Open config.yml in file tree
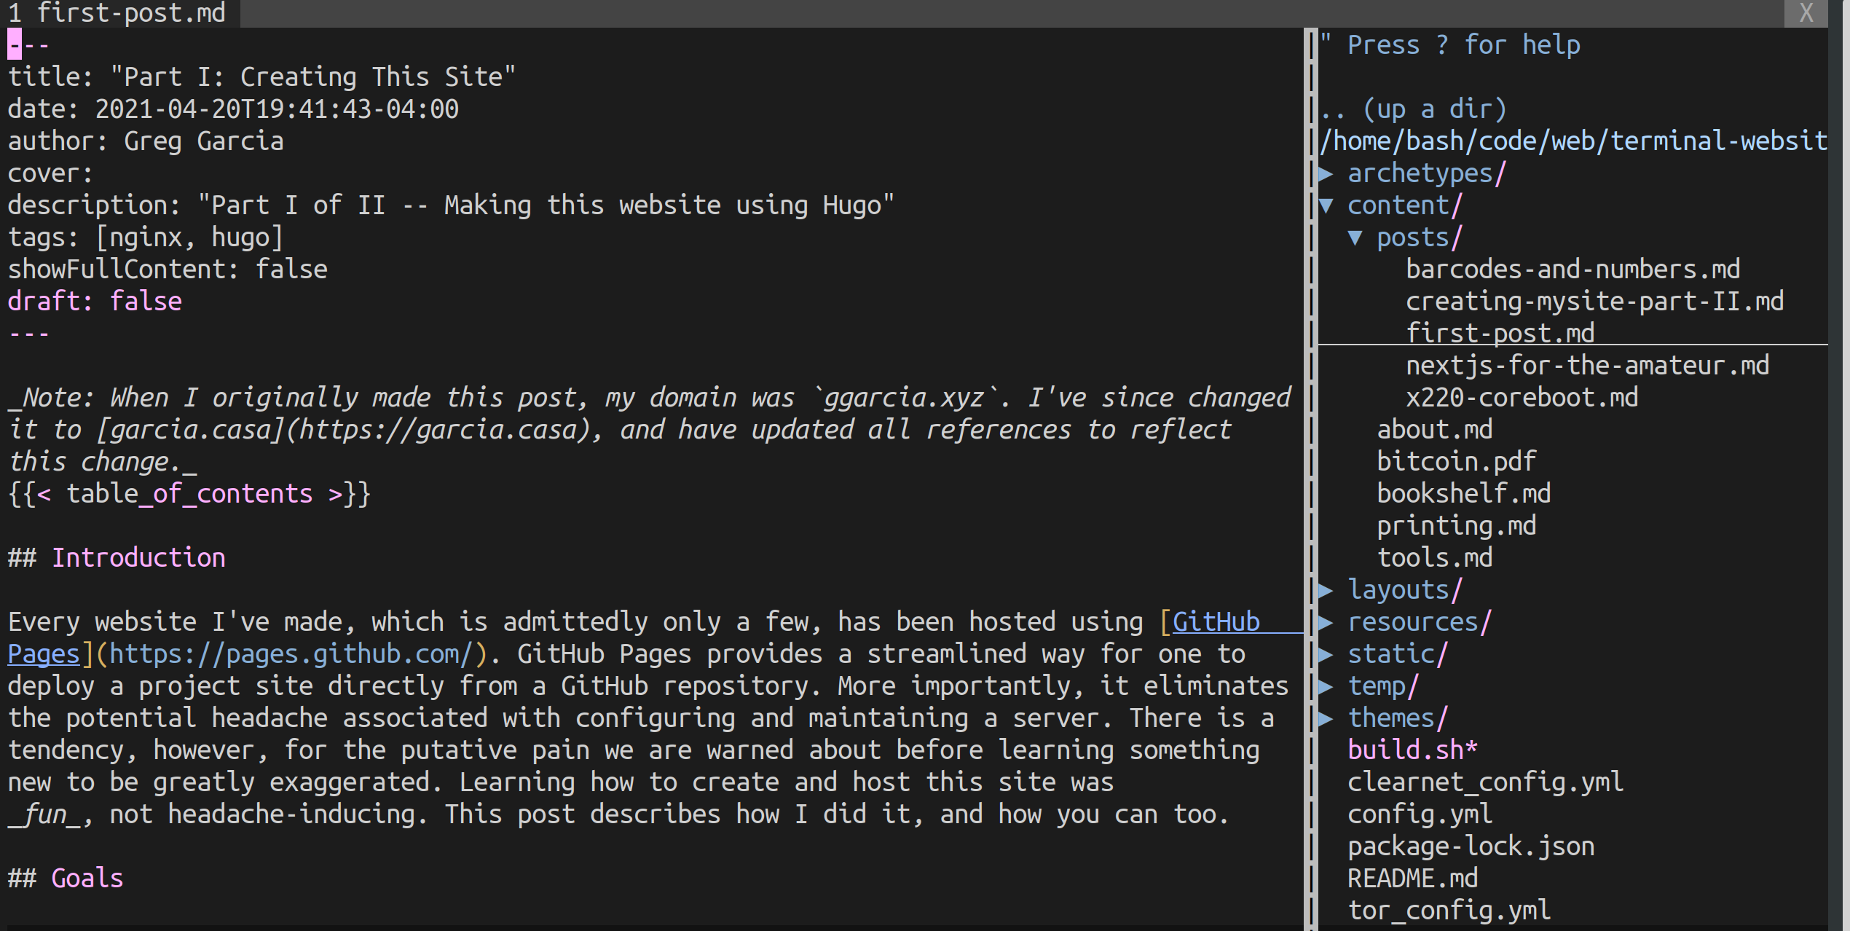This screenshot has height=931, width=1850. 1420,814
